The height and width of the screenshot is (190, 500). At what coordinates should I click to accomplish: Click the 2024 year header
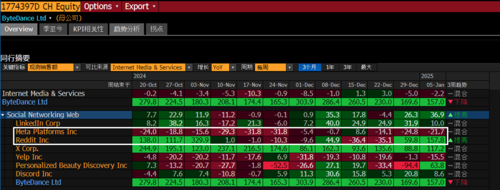pyautogui.click(x=140, y=76)
